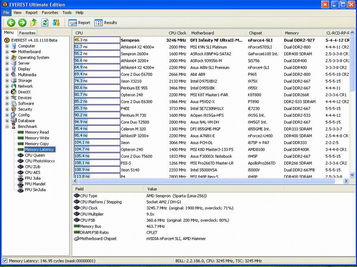Collapse the Benchmark tree node
This screenshot has width=357, height=267.
(x=7, y=127)
